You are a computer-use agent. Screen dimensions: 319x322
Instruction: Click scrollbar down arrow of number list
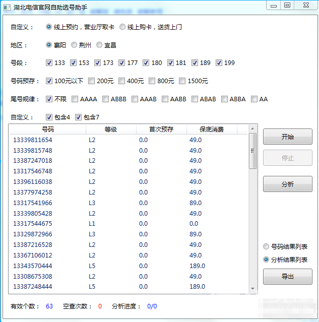point(252,289)
